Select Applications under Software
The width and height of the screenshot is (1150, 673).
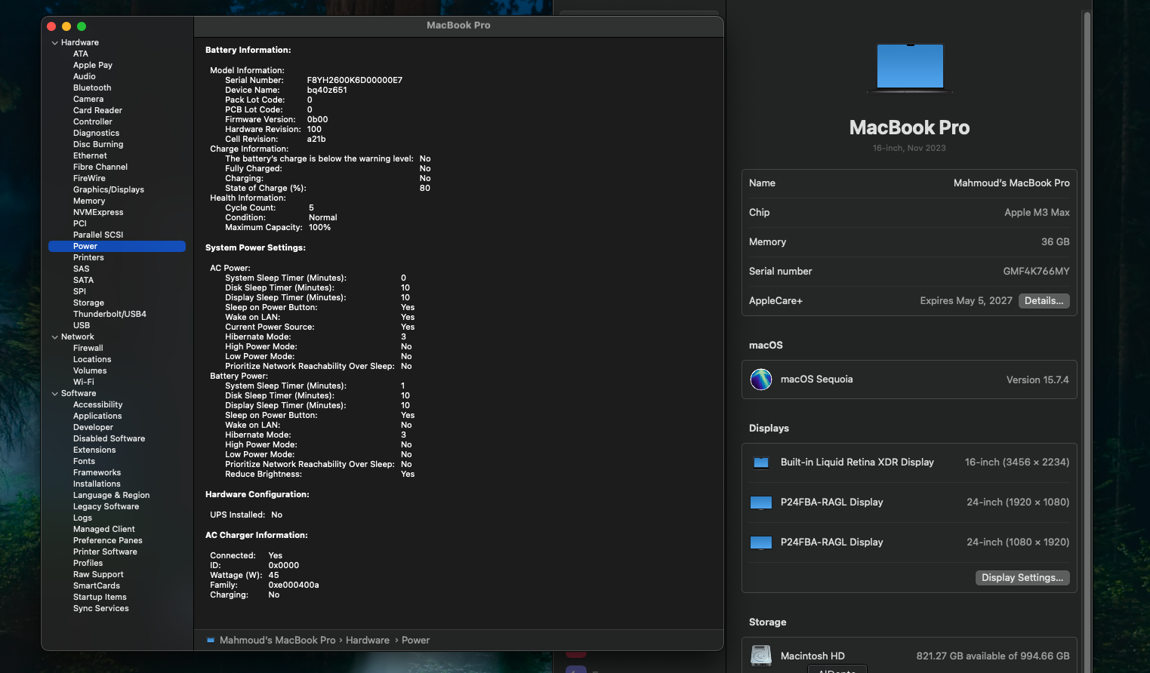[97, 416]
